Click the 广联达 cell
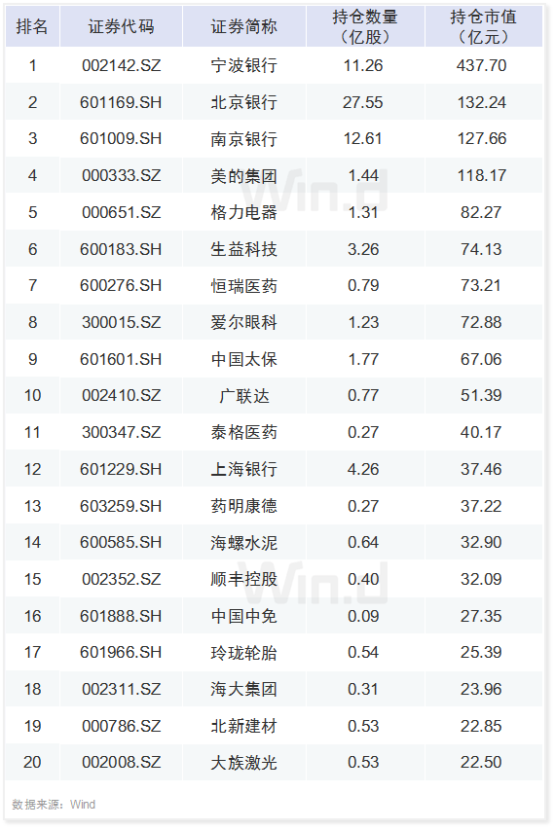Image resolution: width=555 pixels, height=829 pixels. 243,395
